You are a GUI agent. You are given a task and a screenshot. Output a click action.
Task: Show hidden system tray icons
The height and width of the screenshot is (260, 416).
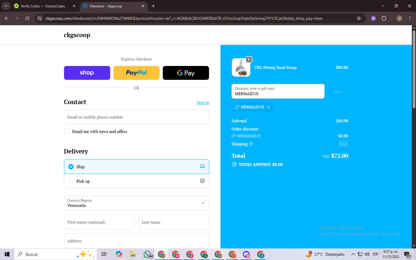(353, 254)
